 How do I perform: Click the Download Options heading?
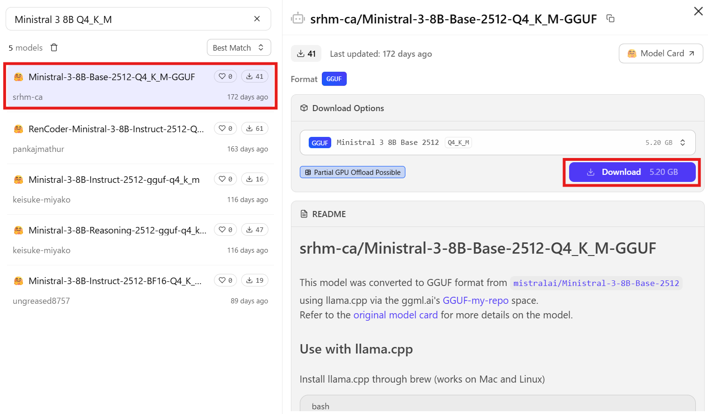click(348, 108)
